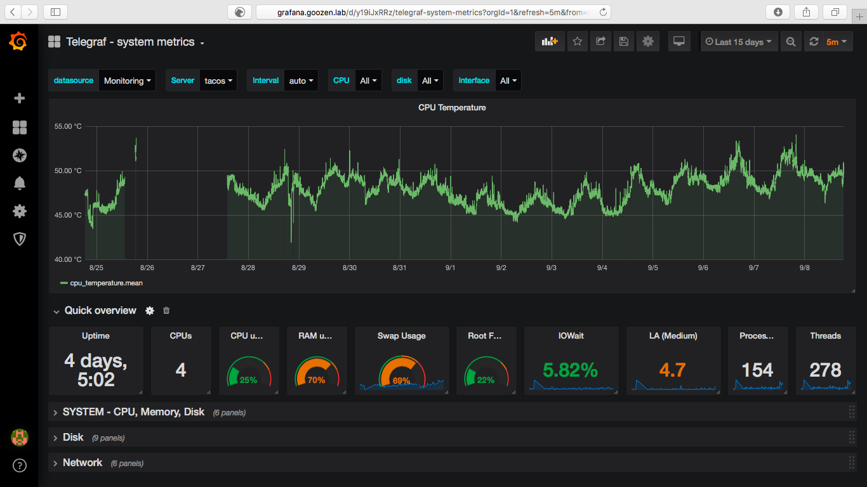This screenshot has height=487, width=867.
Task: Delete Quick overview row with trash icon
Action: (166, 311)
